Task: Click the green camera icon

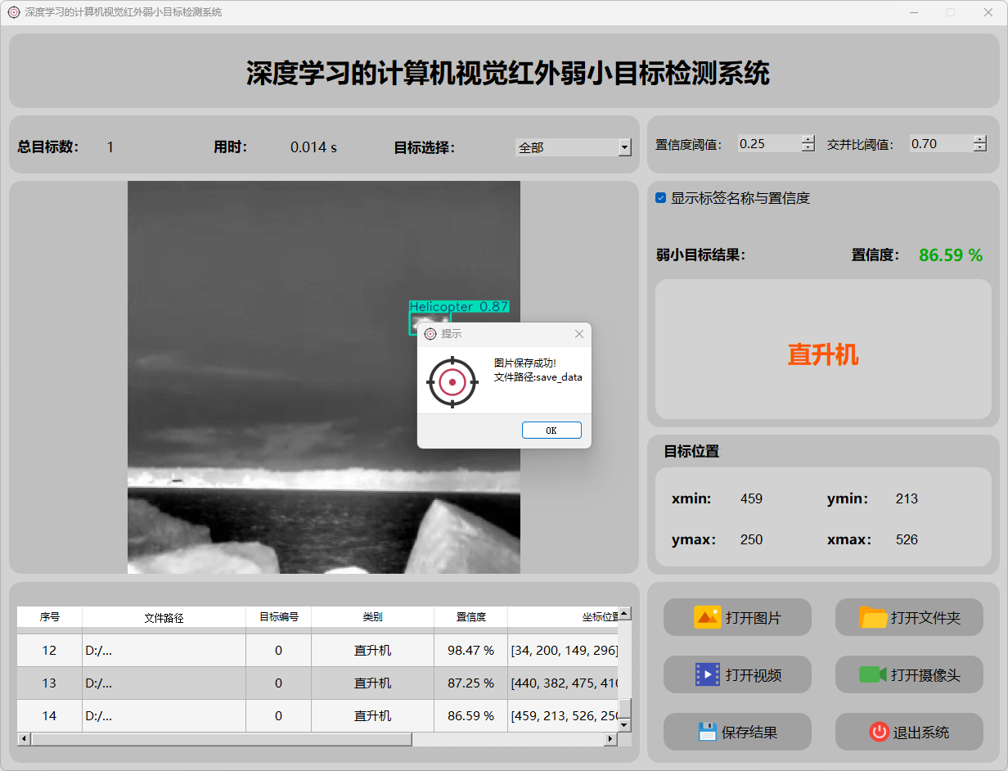Action: [873, 674]
